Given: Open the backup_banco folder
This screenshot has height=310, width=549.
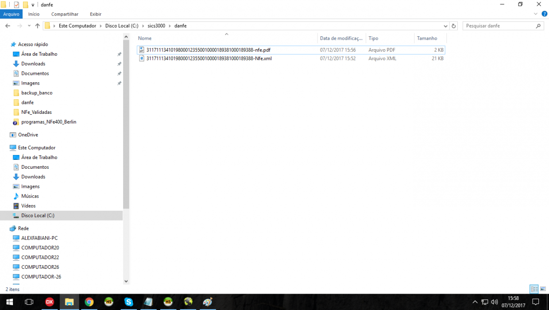Looking at the screenshot, I should click(37, 93).
